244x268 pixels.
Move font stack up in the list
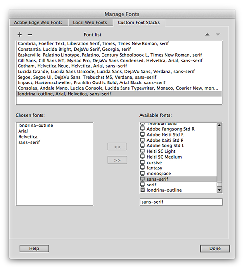pos(207,35)
